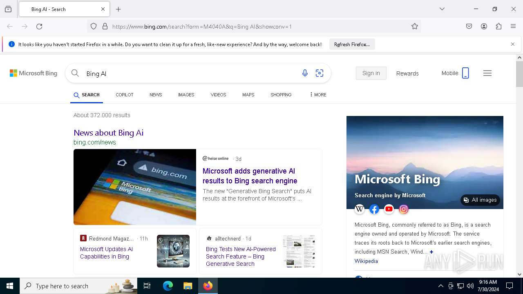The width and height of the screenshot is (523, 294).
Task: Open the Firefox account icon
Action: 484,27
